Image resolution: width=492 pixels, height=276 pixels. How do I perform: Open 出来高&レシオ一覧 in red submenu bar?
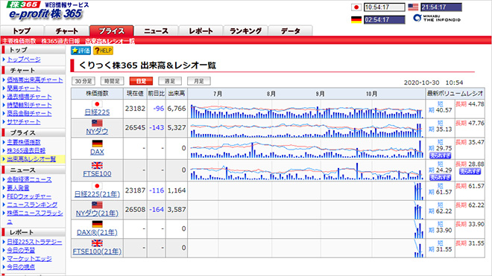(110, 41)
